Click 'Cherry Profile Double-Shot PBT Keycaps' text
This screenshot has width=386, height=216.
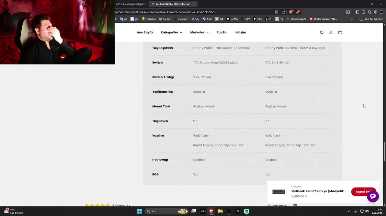(295, 48)
